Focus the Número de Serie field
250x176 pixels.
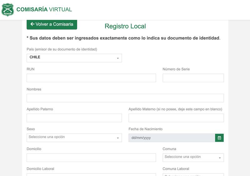(x=193, y=78)
